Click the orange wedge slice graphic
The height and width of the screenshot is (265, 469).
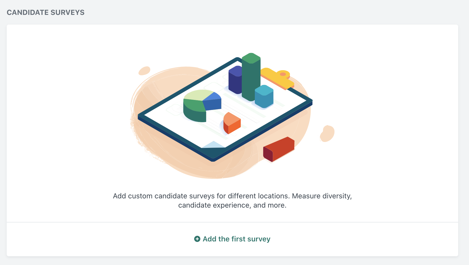[x=232, y=123]
